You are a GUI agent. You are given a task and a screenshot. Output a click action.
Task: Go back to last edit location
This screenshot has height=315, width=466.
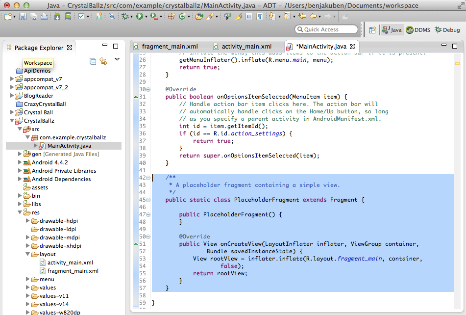302,17
